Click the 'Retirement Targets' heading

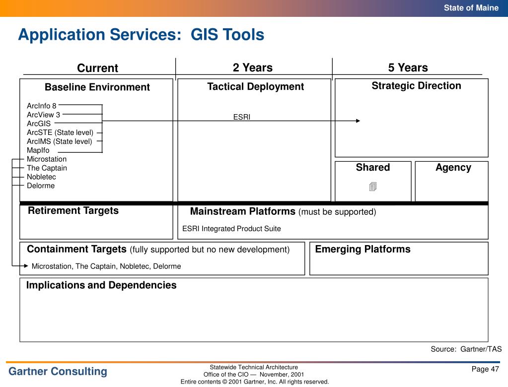(73, 211)
